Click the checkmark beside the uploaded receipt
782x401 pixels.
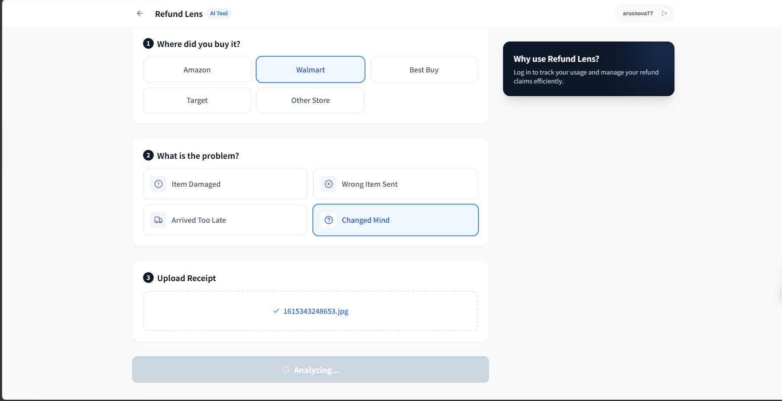point(276,311)
